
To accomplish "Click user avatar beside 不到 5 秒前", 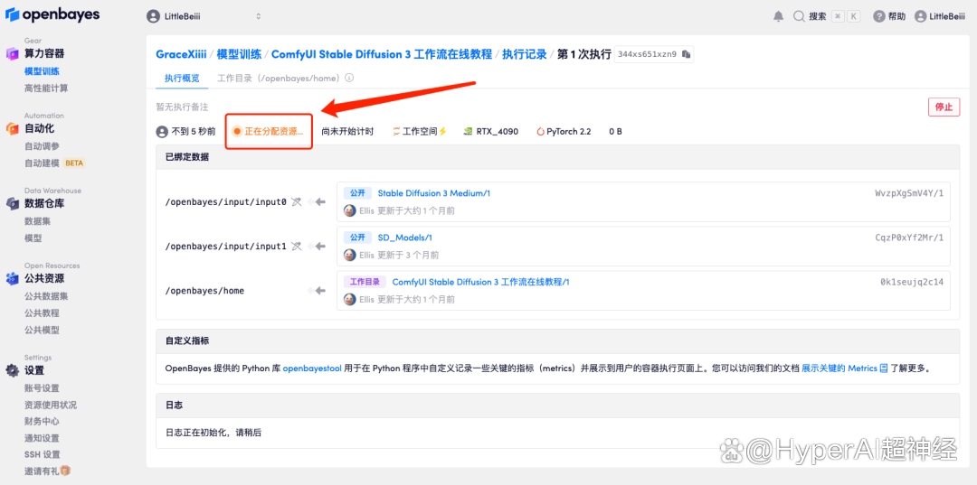I will (x=162, y=132).
